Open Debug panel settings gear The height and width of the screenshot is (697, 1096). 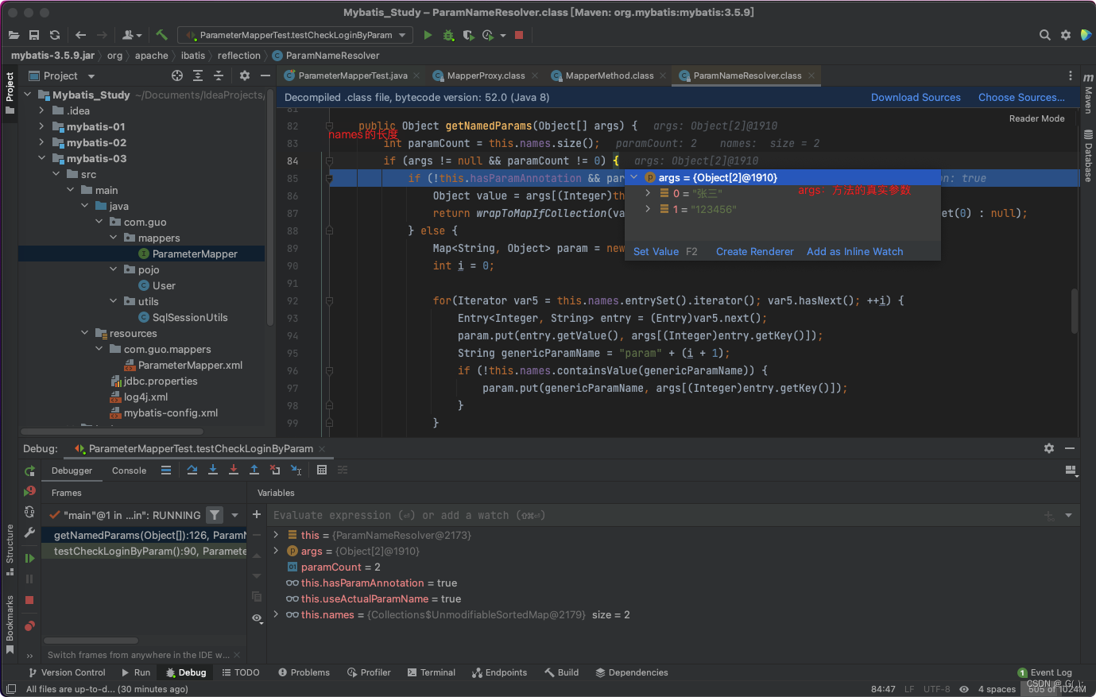(x=1049, y=448)
